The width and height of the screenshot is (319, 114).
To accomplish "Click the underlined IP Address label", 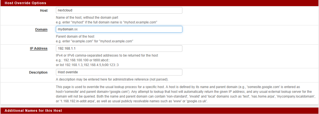I will pos(39,48).
